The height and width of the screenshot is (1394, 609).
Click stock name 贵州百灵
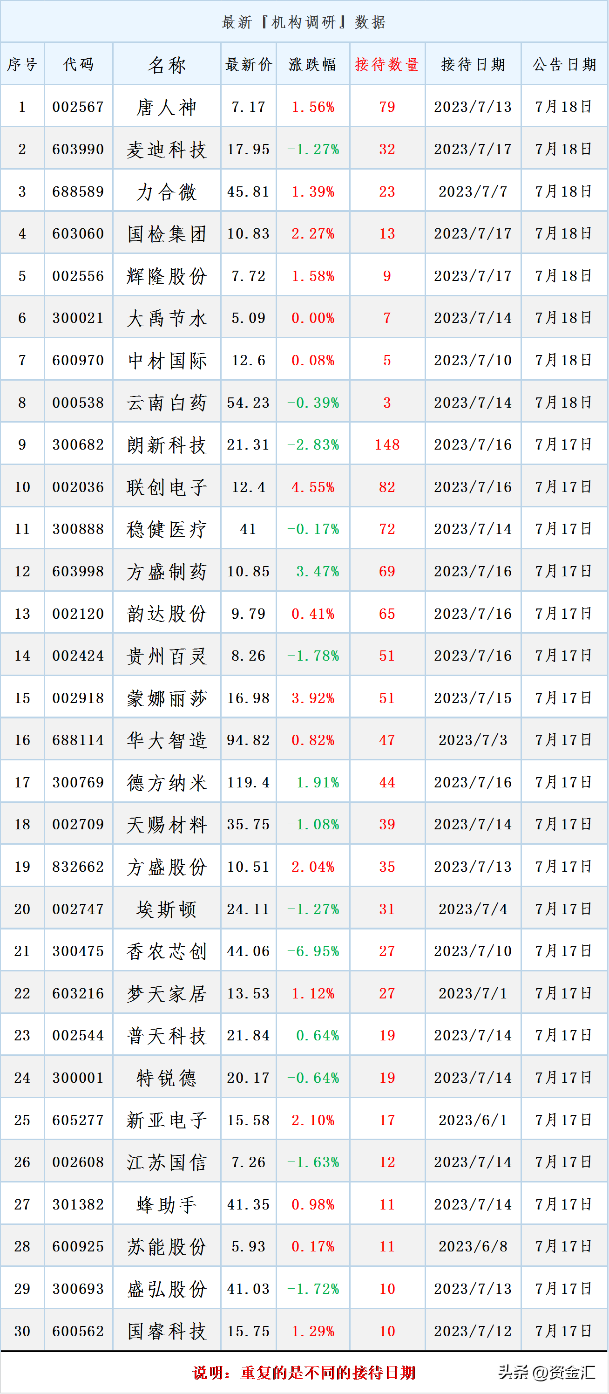(x=167, y=656)
